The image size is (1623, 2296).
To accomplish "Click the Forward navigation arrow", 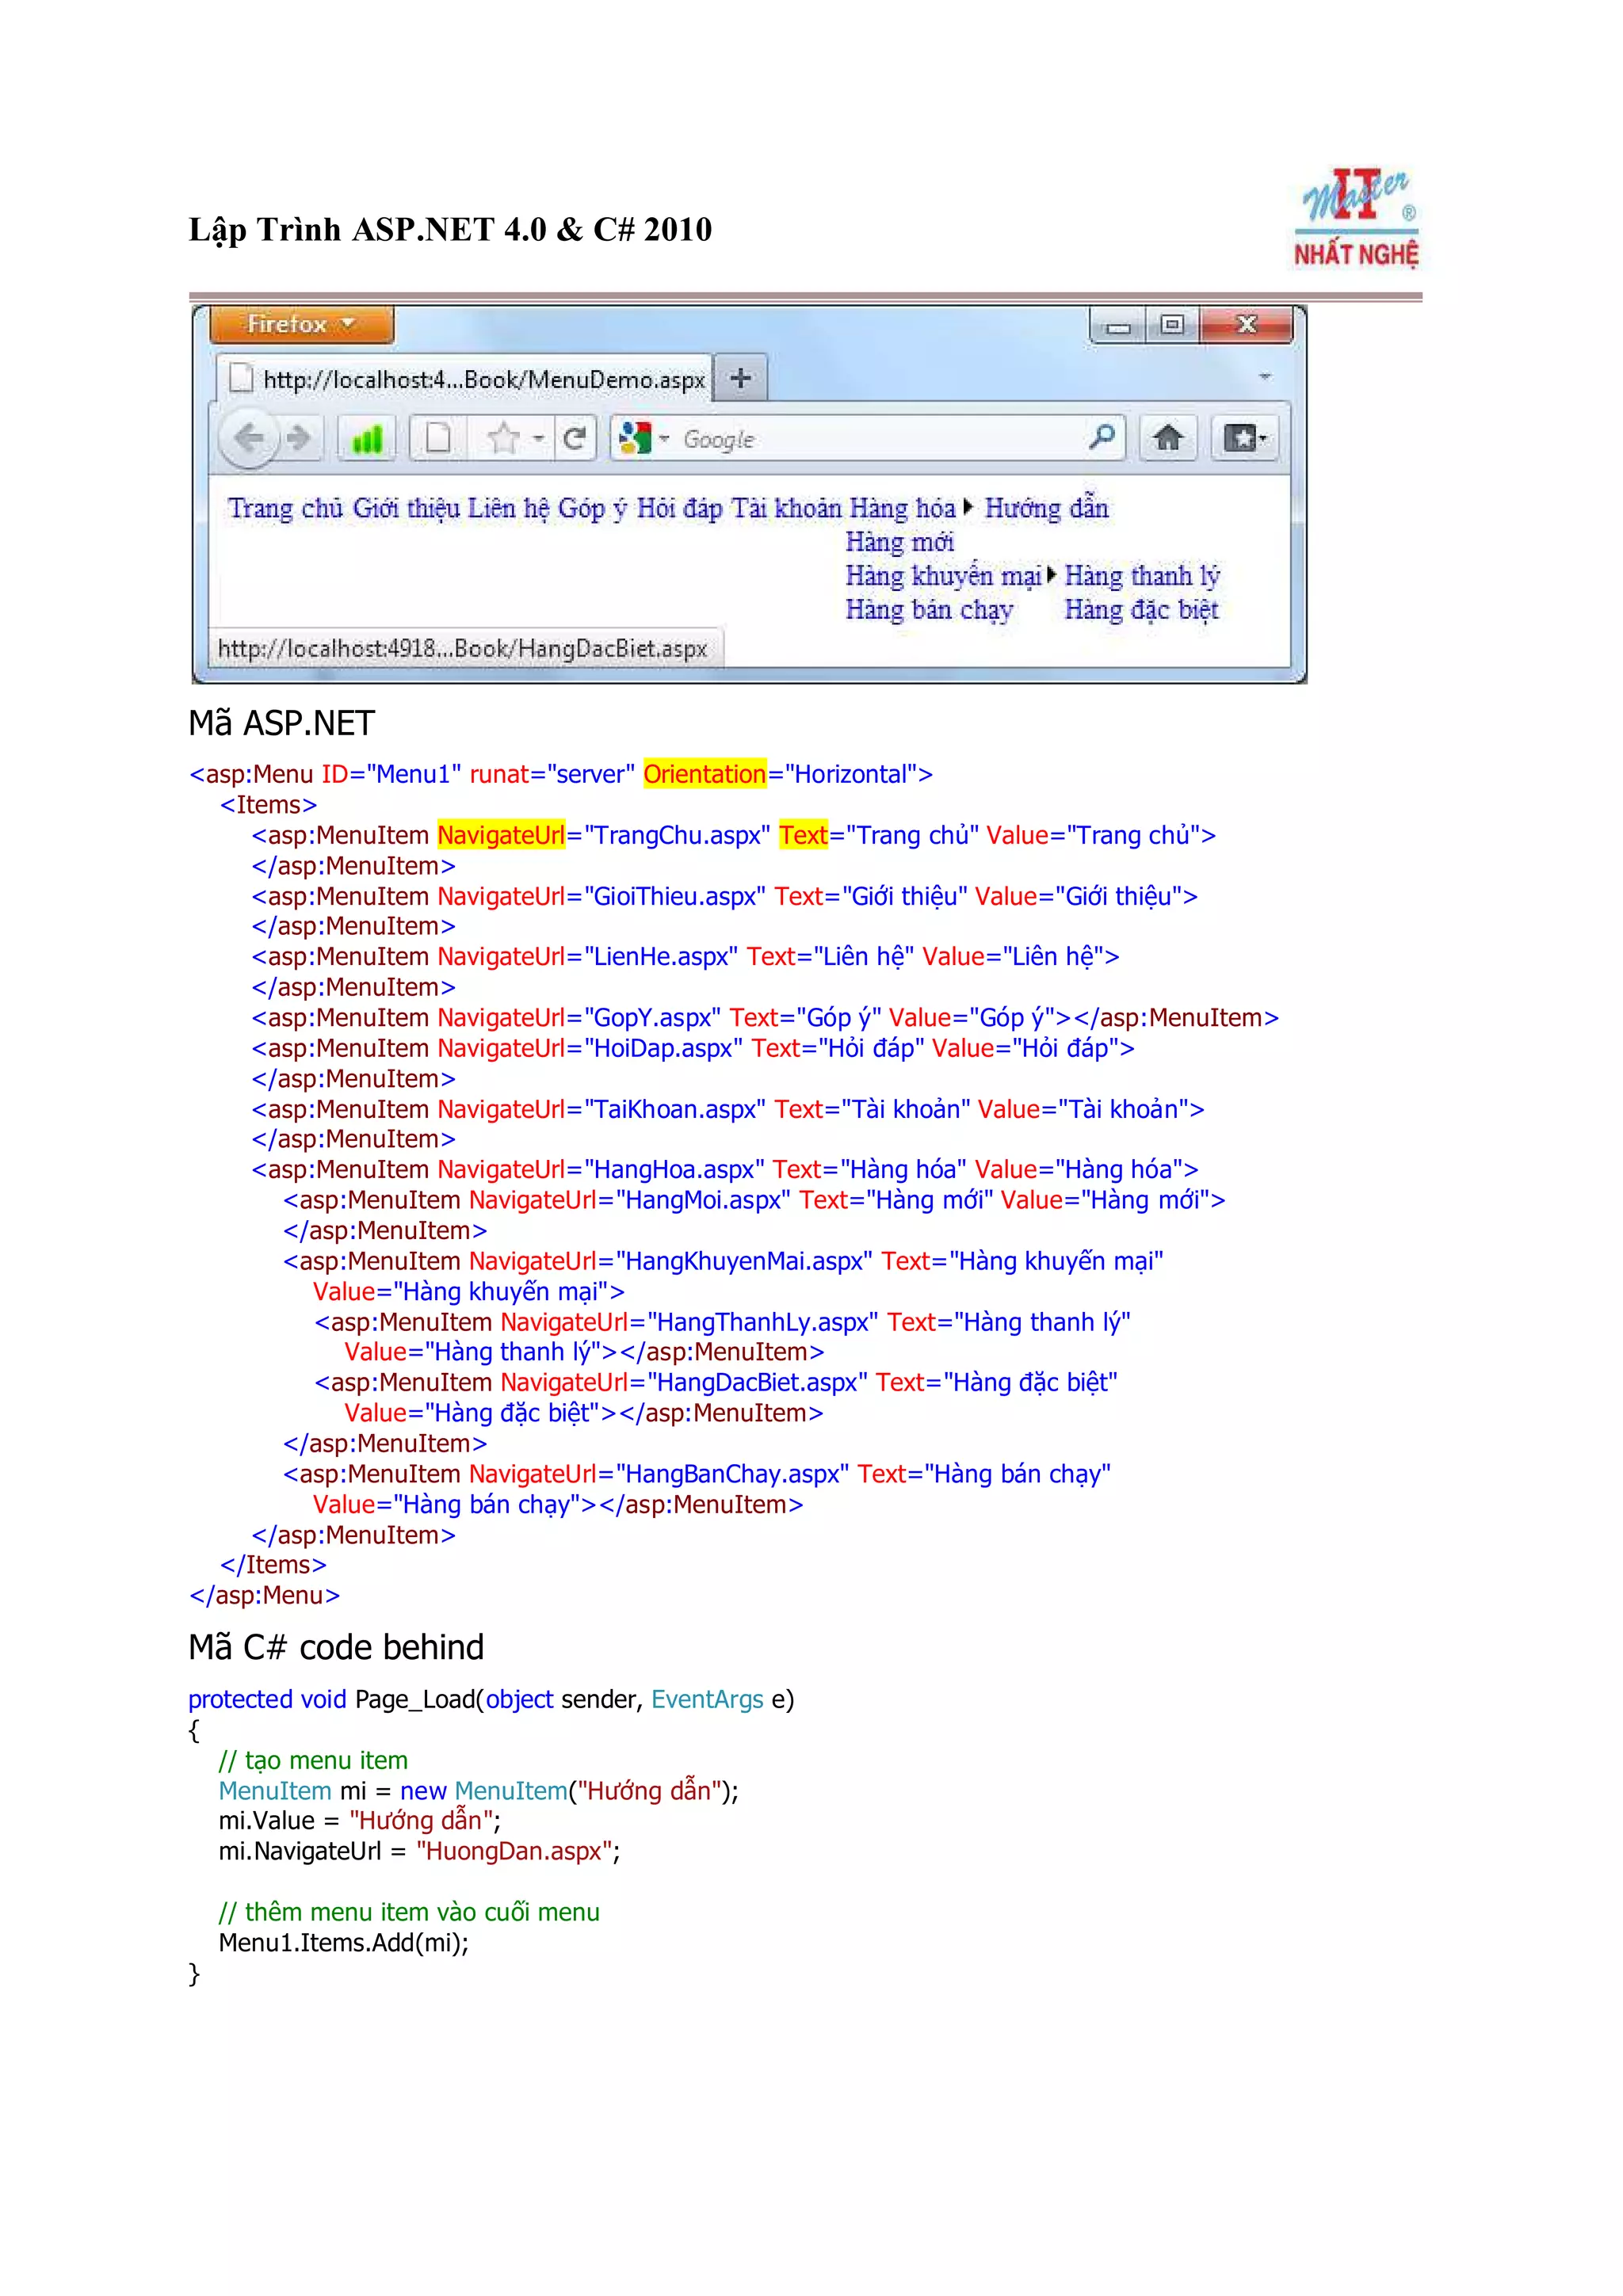I will pos(299,438).
